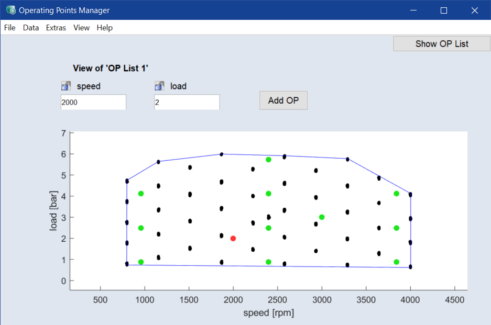Click the black point at the plot's top peak
Image resolution: width=491 pixels, height=325 pixels.
coord(222,154)
